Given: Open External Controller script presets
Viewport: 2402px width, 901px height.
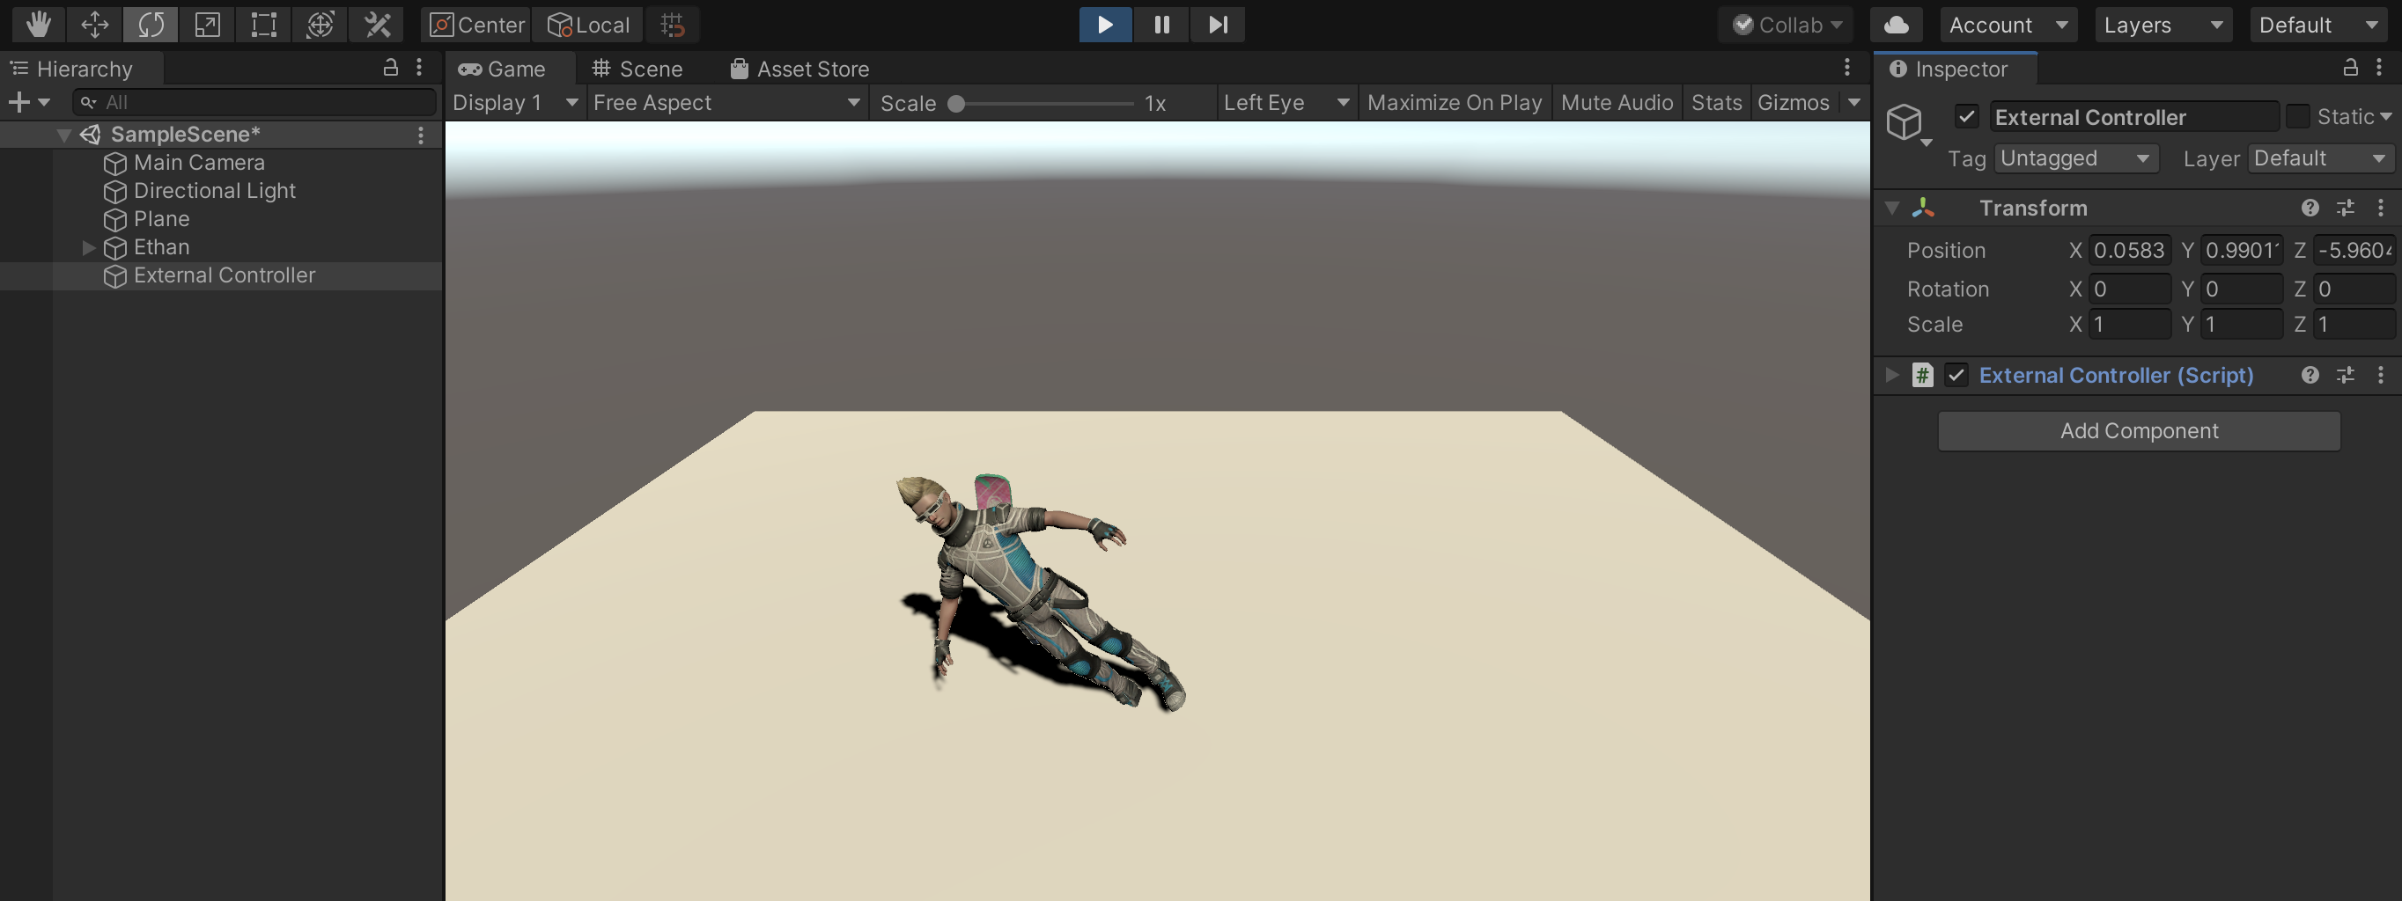Looking at the screenshot, I should (x=2345, y=375).
